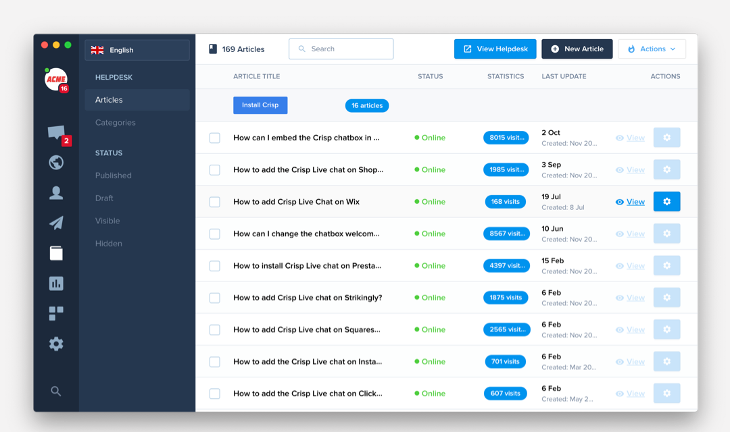Click the 16 articles badge

[x=367, y=105]
